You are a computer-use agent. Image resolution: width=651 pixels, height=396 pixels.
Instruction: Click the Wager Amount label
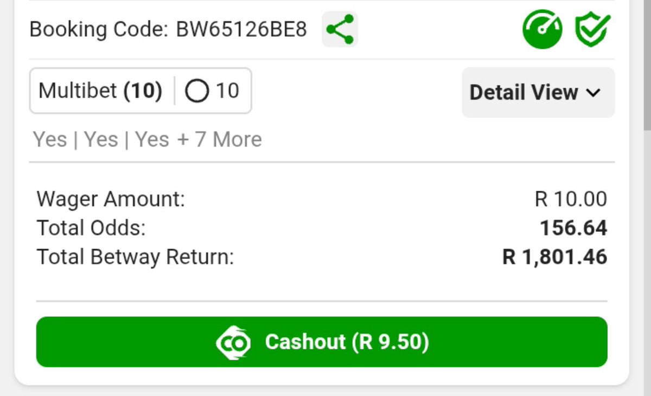click(111, 199)
